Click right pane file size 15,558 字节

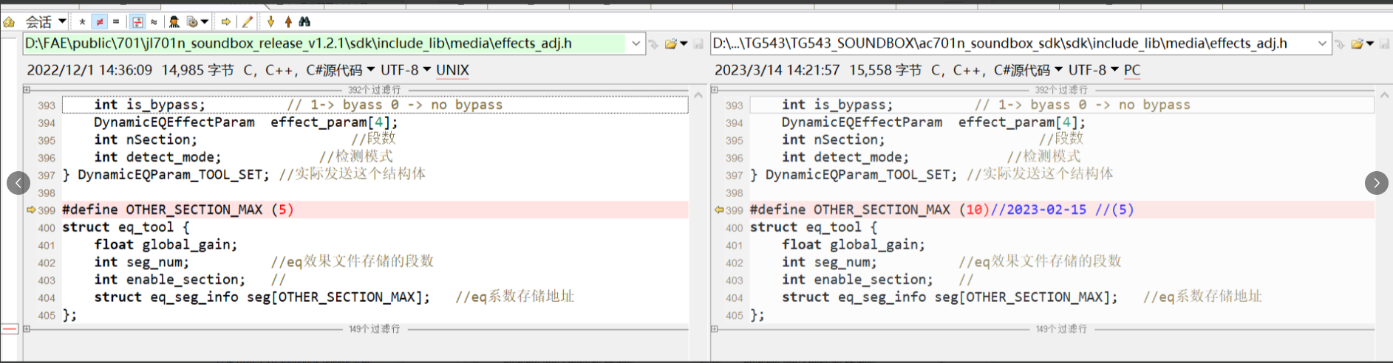(x=885, y=70)
